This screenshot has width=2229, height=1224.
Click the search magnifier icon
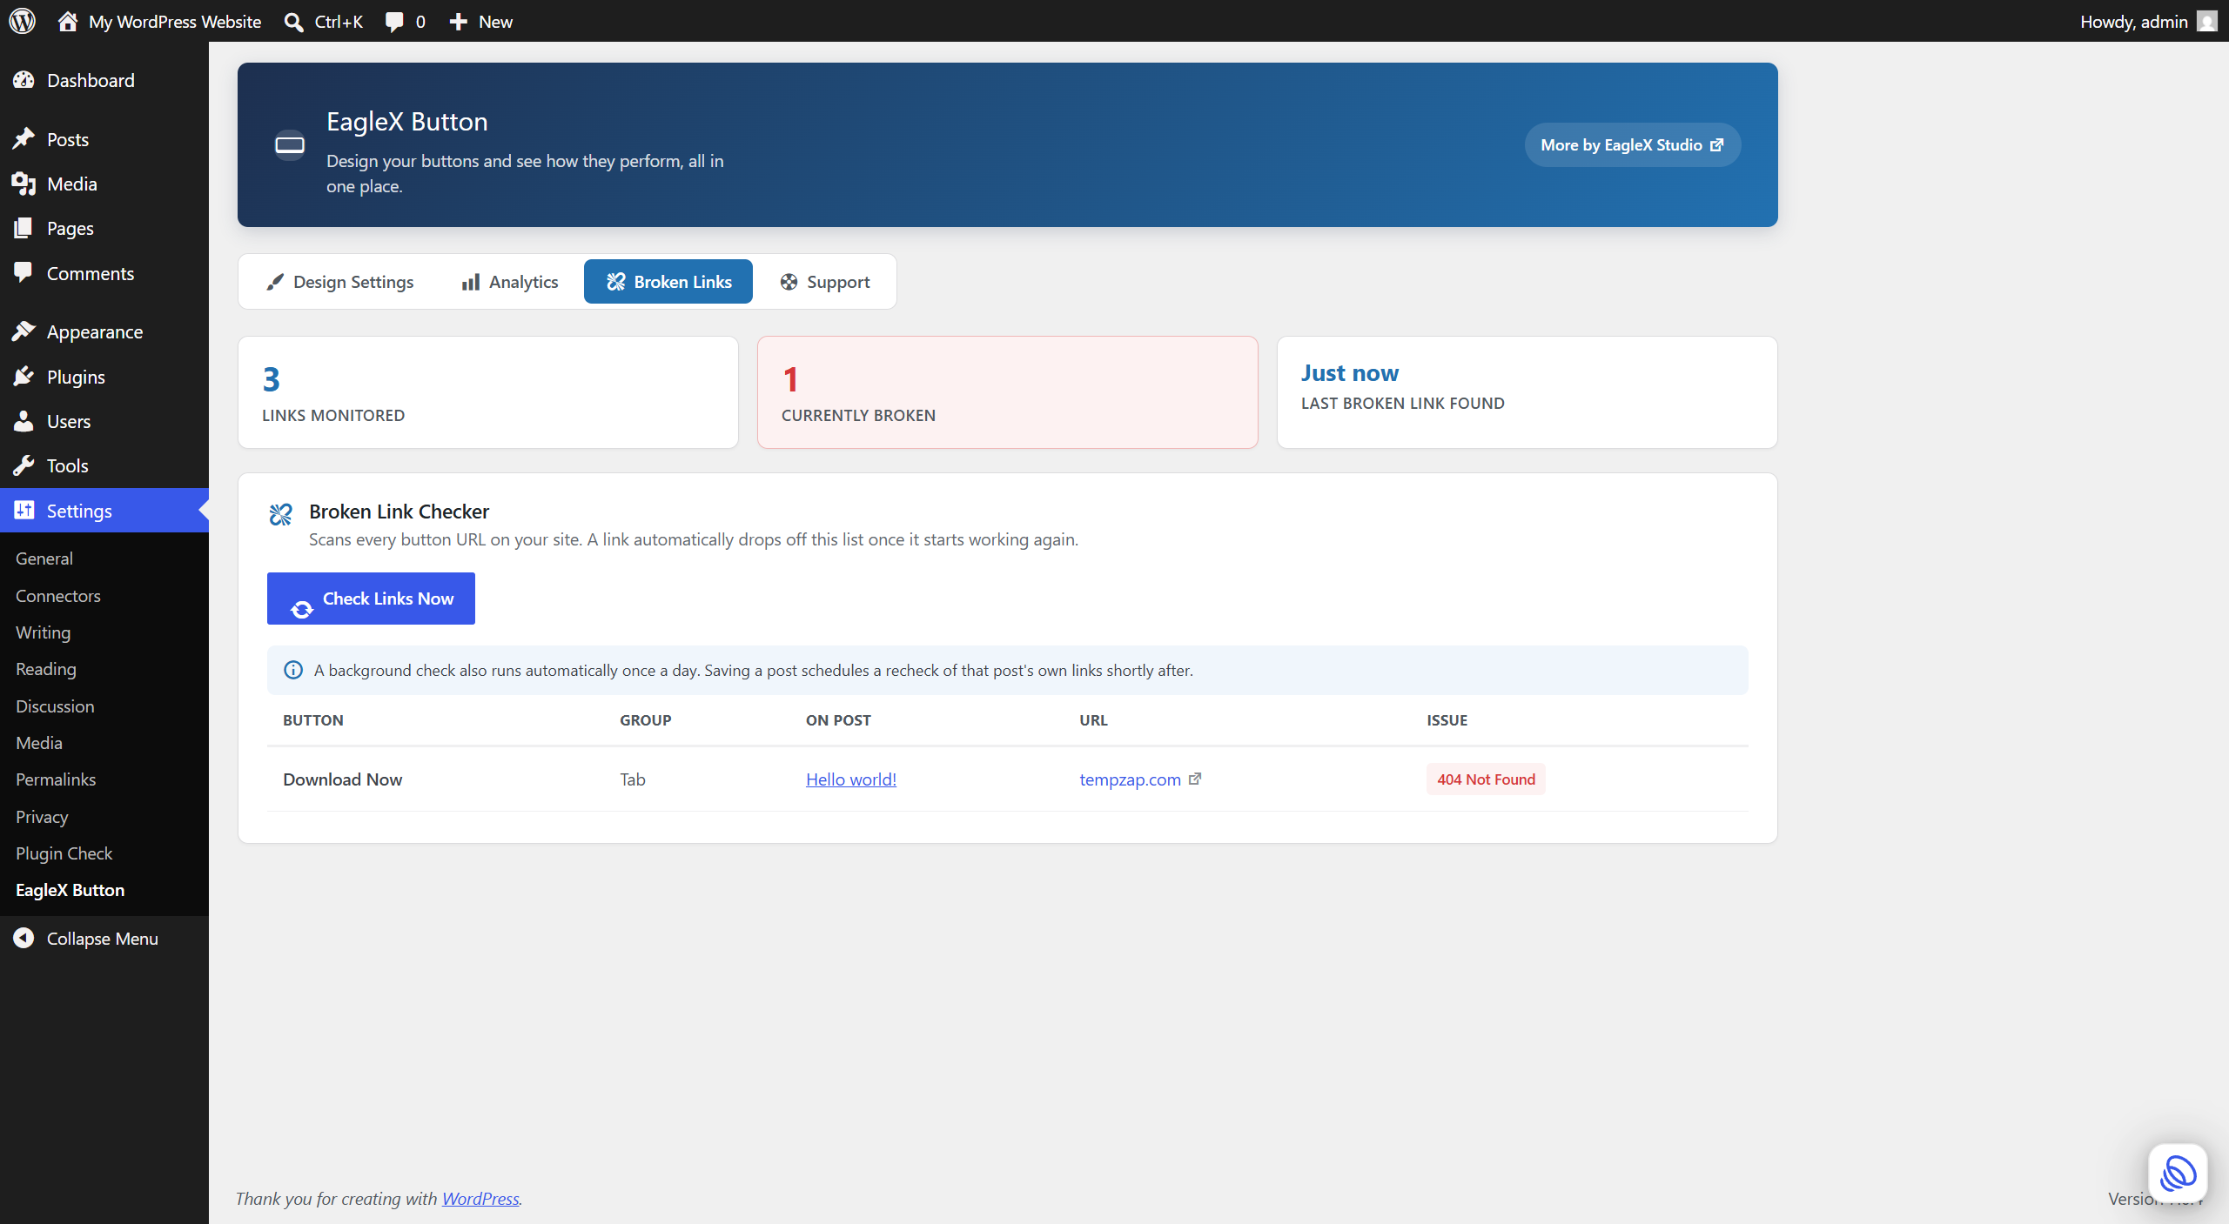coord(294,22)
